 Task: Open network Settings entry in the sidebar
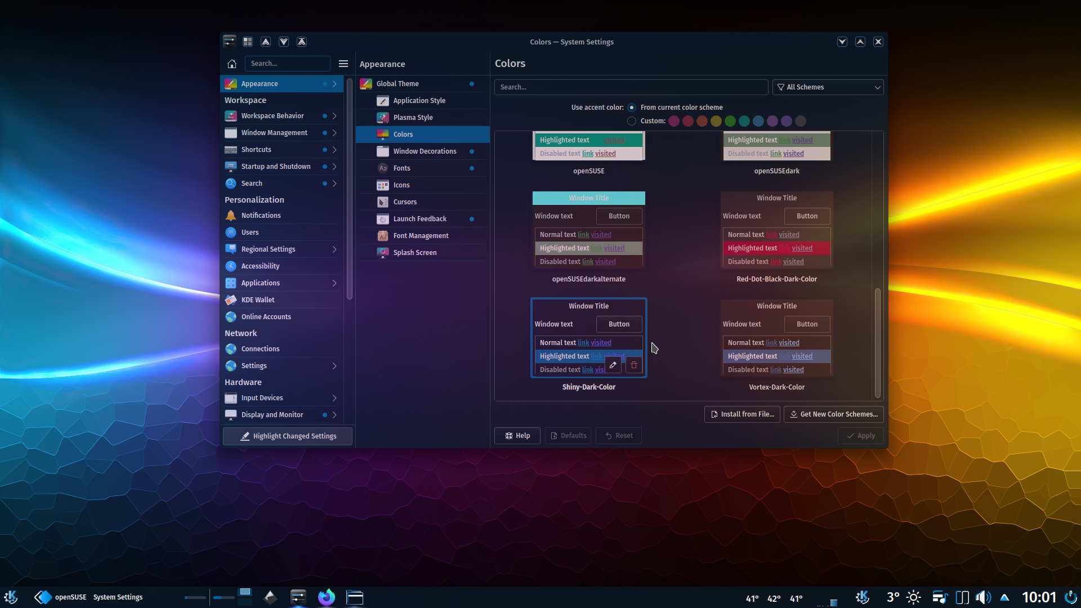(282, 366)
